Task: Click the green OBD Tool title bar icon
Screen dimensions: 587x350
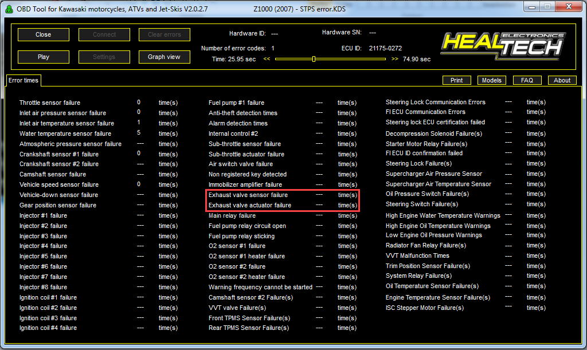Action: 9,7
